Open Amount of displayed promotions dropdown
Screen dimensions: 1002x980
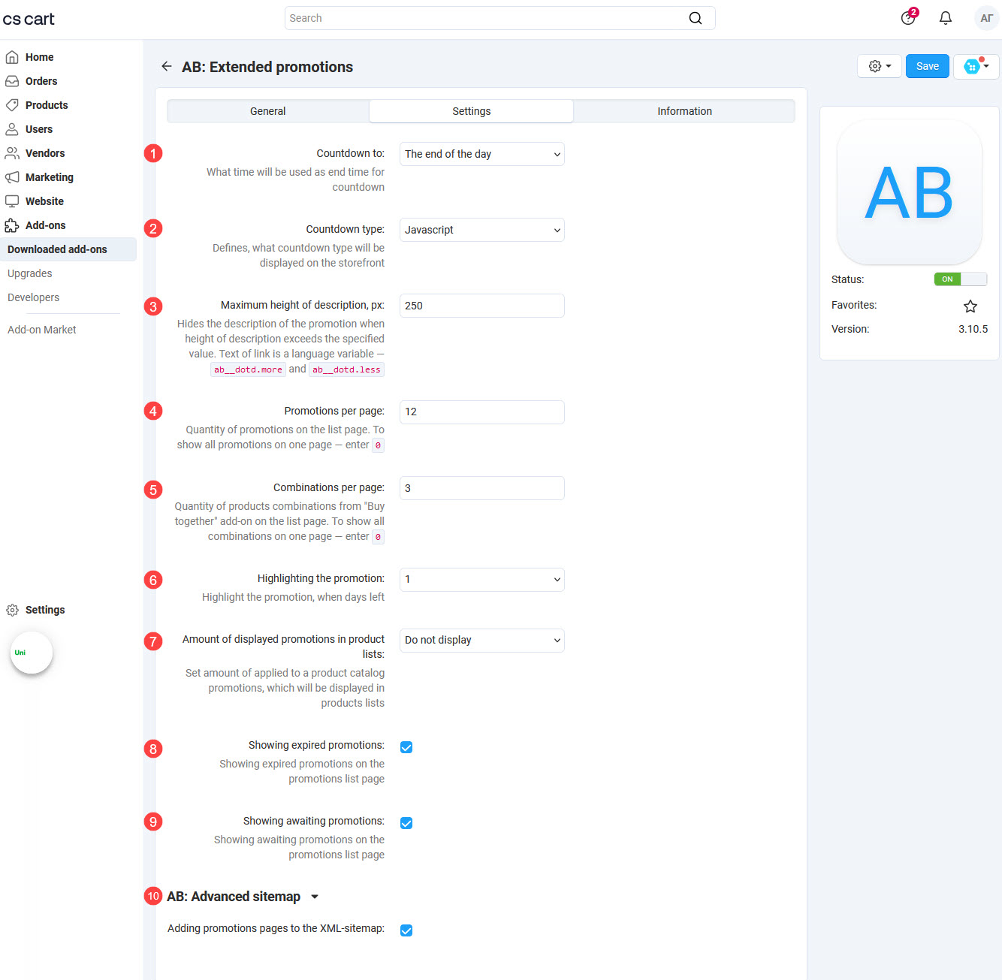tap(482, 641)
